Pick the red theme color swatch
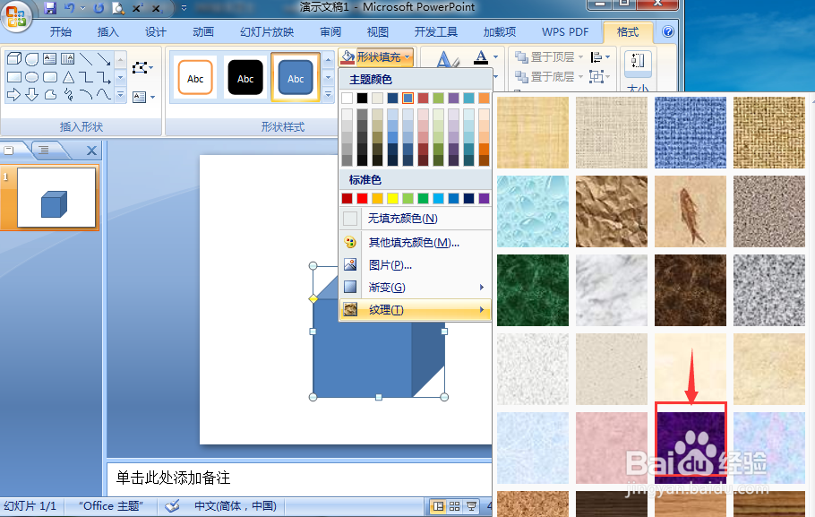 click(423, 98)
